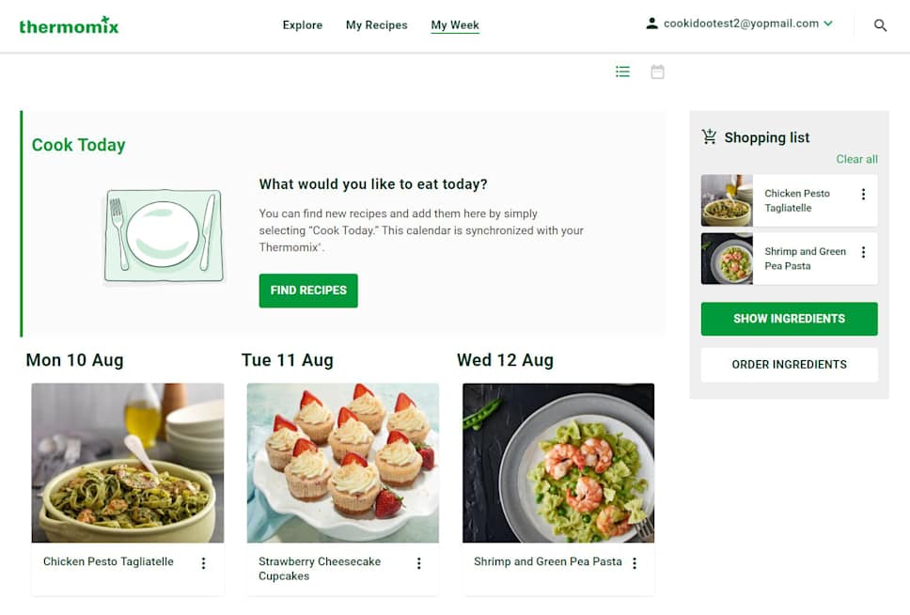Switch to list view icon

click(x=622, y=71)
